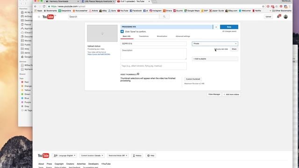Open the notifications bell

click(278, 17)
